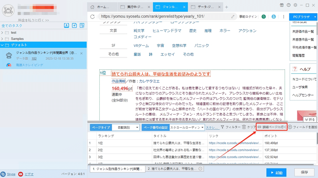Click the pencil edit URL icon
318x178 pixels.
pos(233,17)
